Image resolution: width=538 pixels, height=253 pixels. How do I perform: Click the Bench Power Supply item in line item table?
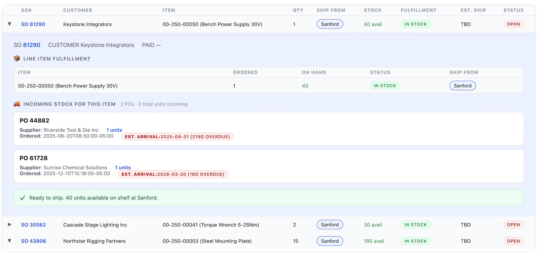click(68, 86)
